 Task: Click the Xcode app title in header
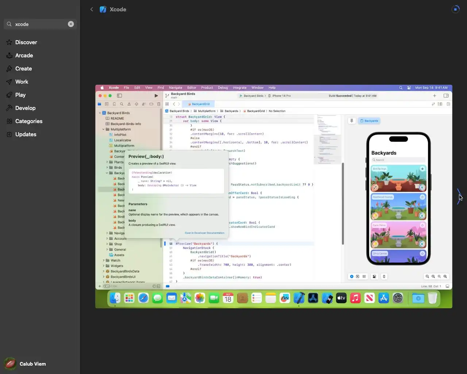click(118, 9)
